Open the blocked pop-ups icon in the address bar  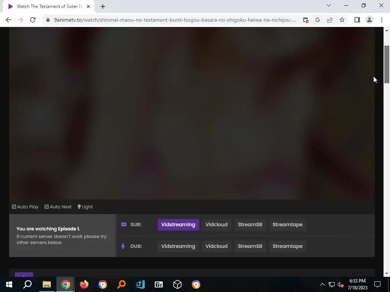click(x=306, y=20)
